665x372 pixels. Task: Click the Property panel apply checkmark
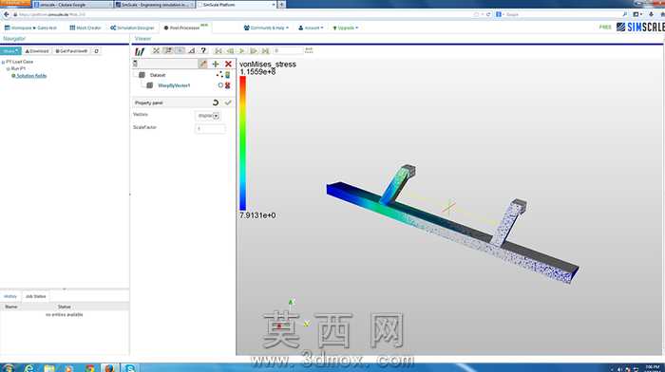point(228,102)
